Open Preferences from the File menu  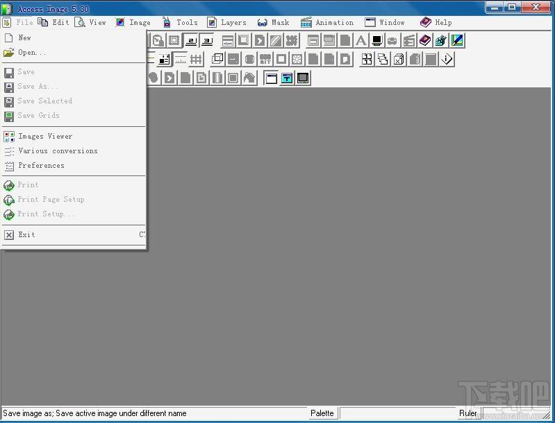click(74, 165)
